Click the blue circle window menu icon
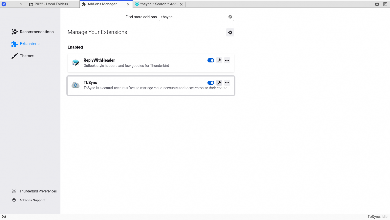 point(4,4)
